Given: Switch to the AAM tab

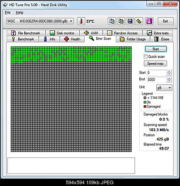Looking at the screenshot, I should 91,33.
